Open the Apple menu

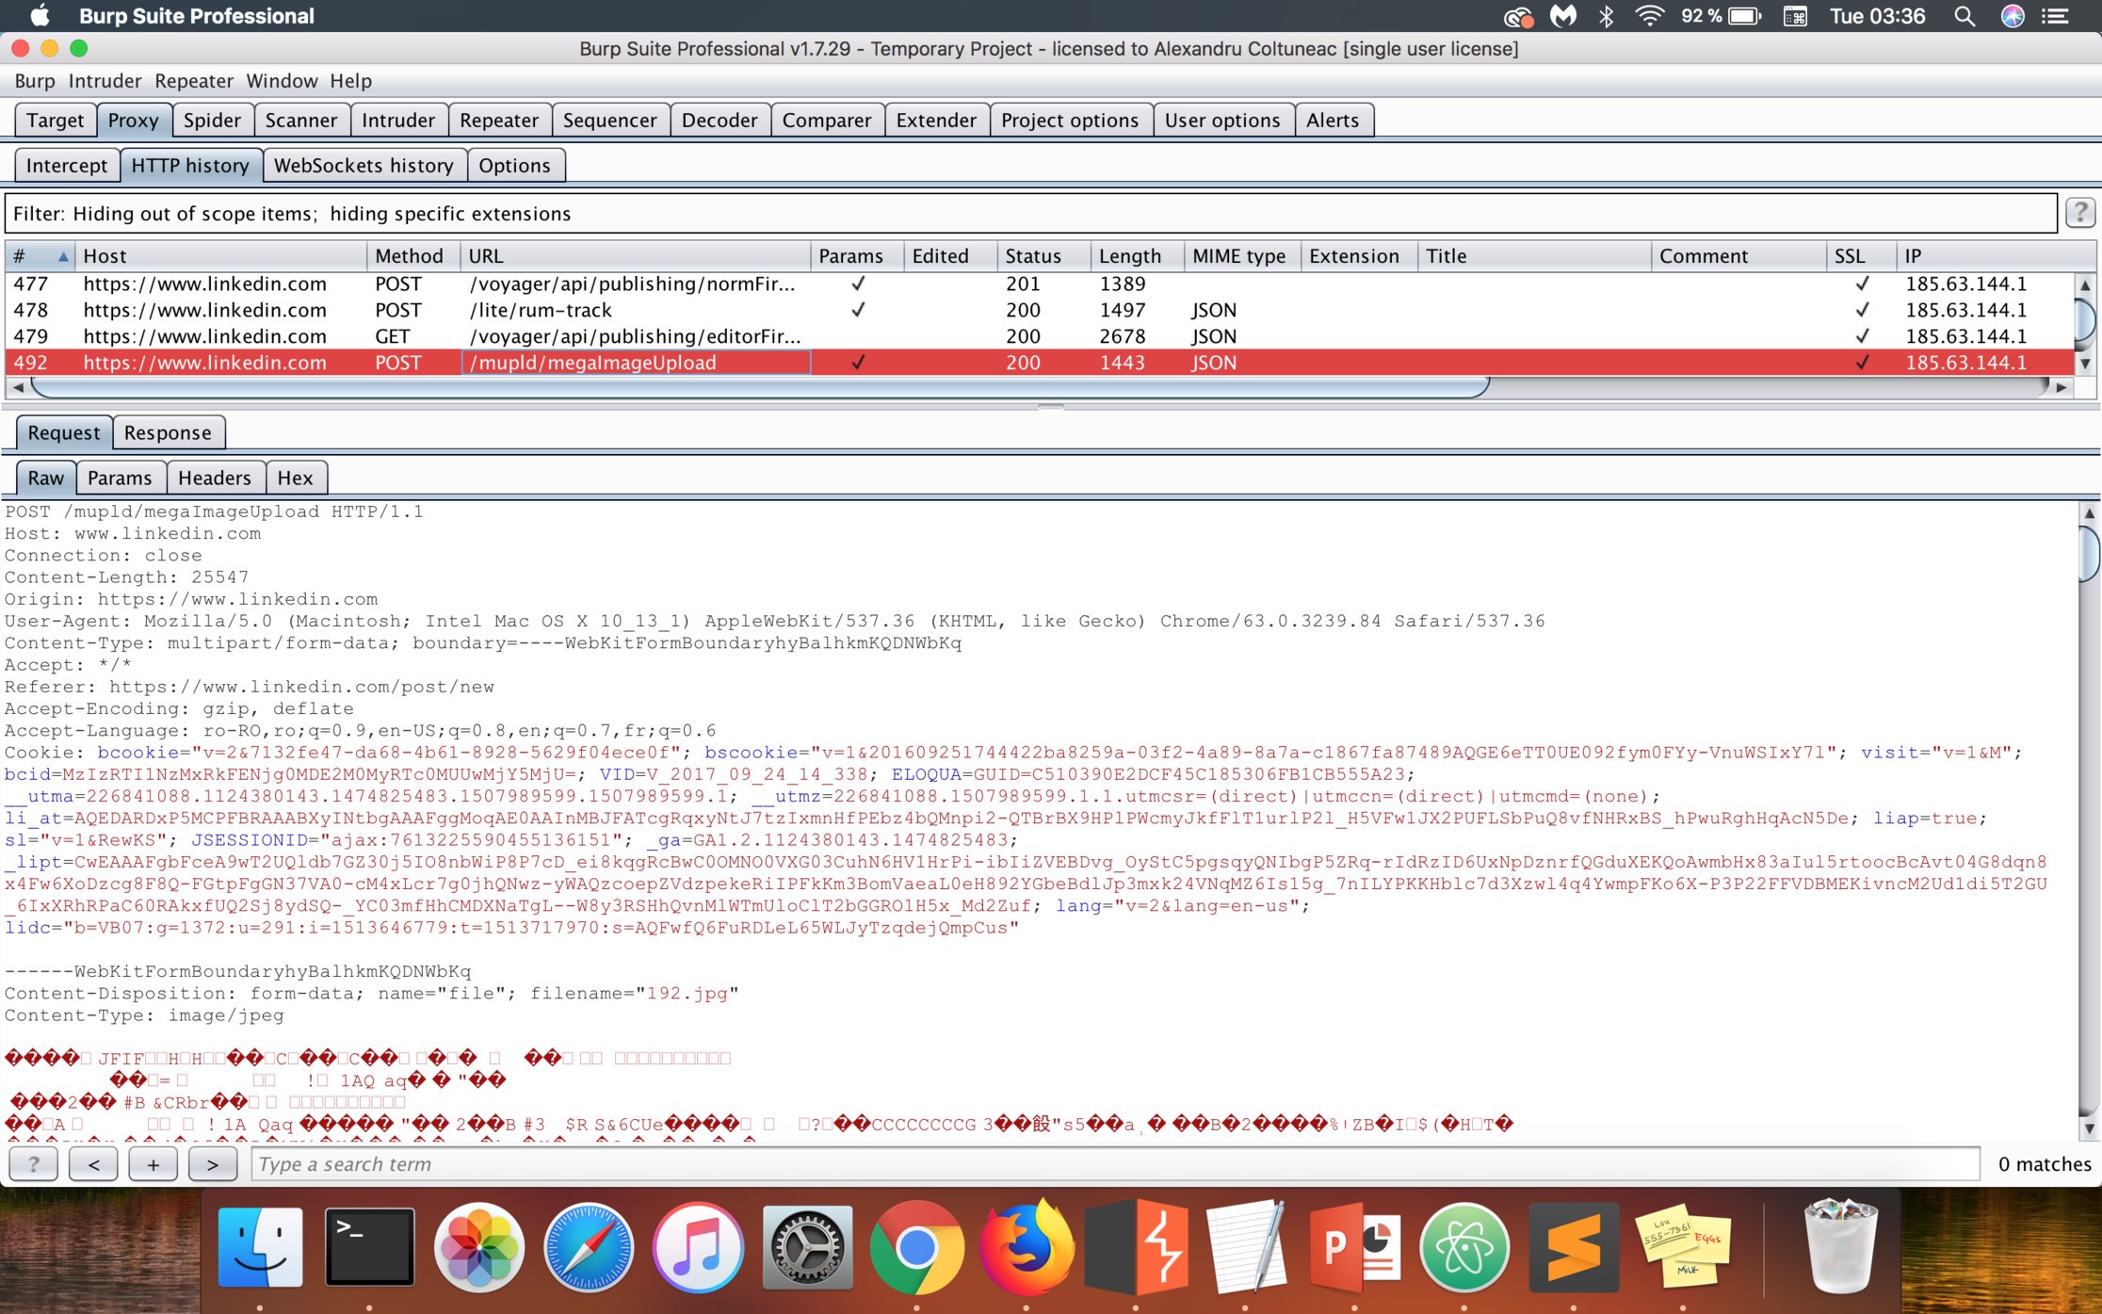pos(40,16)
